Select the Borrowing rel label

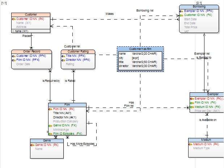[x=145, y=10]
